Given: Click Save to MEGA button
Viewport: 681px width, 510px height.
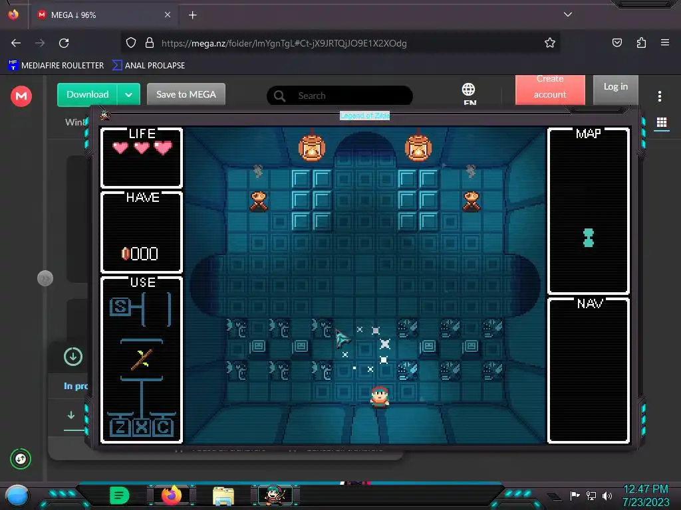Looking at the screenshot, I should (186, 94).
